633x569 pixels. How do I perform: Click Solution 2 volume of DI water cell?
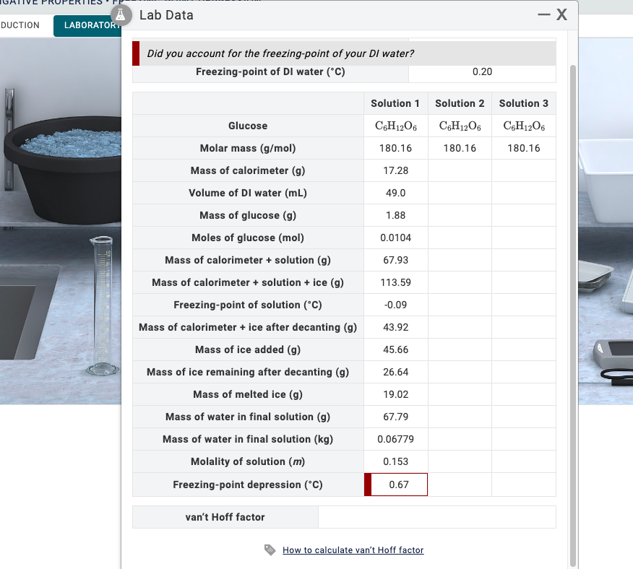coord(460,193)
